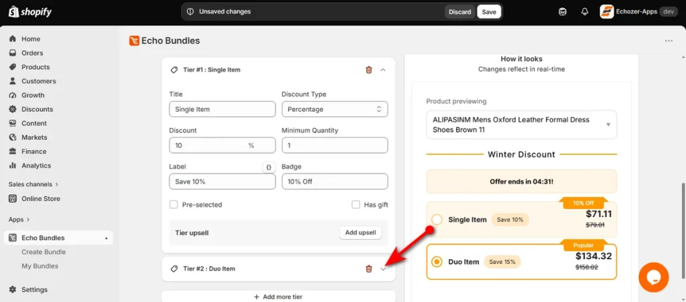
Task: Click the Minimum Quantity field
Action: click(x=335, y=145)
